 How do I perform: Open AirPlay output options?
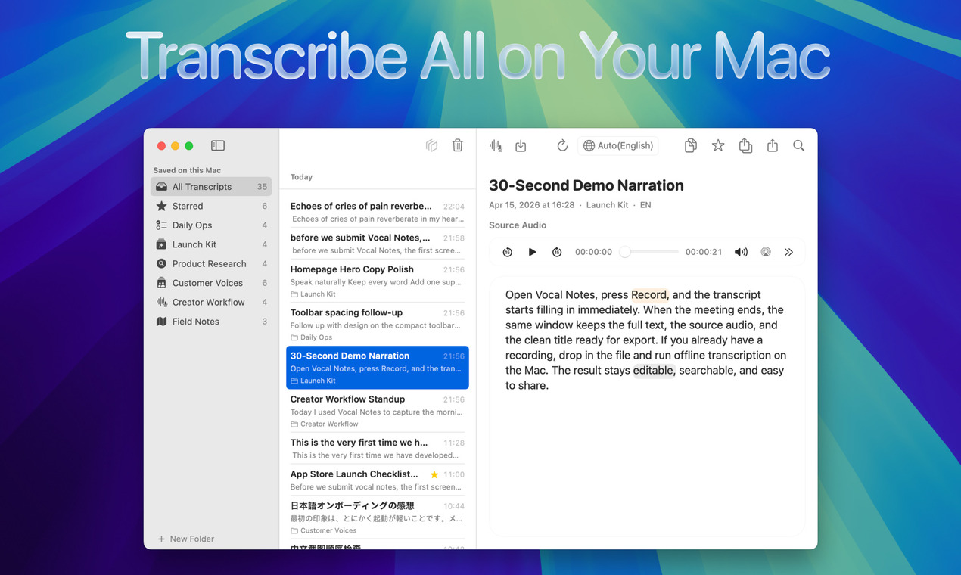766,252
